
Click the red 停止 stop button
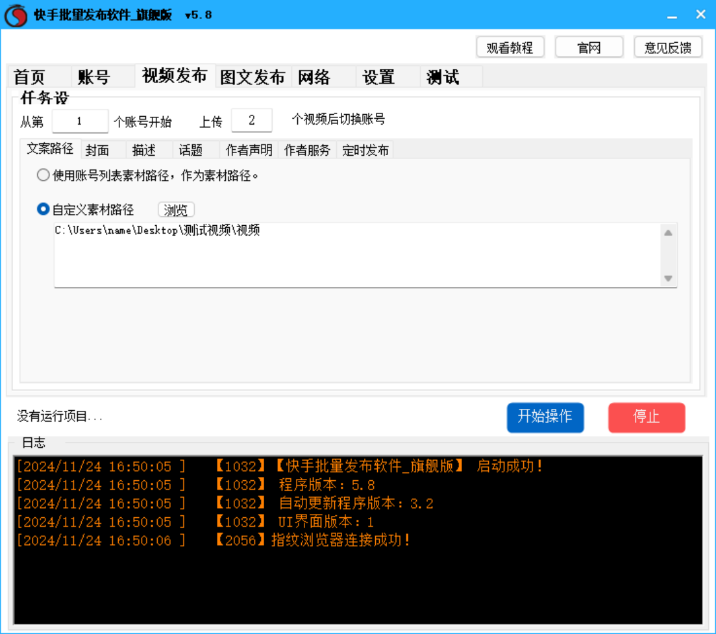point(647,417)
